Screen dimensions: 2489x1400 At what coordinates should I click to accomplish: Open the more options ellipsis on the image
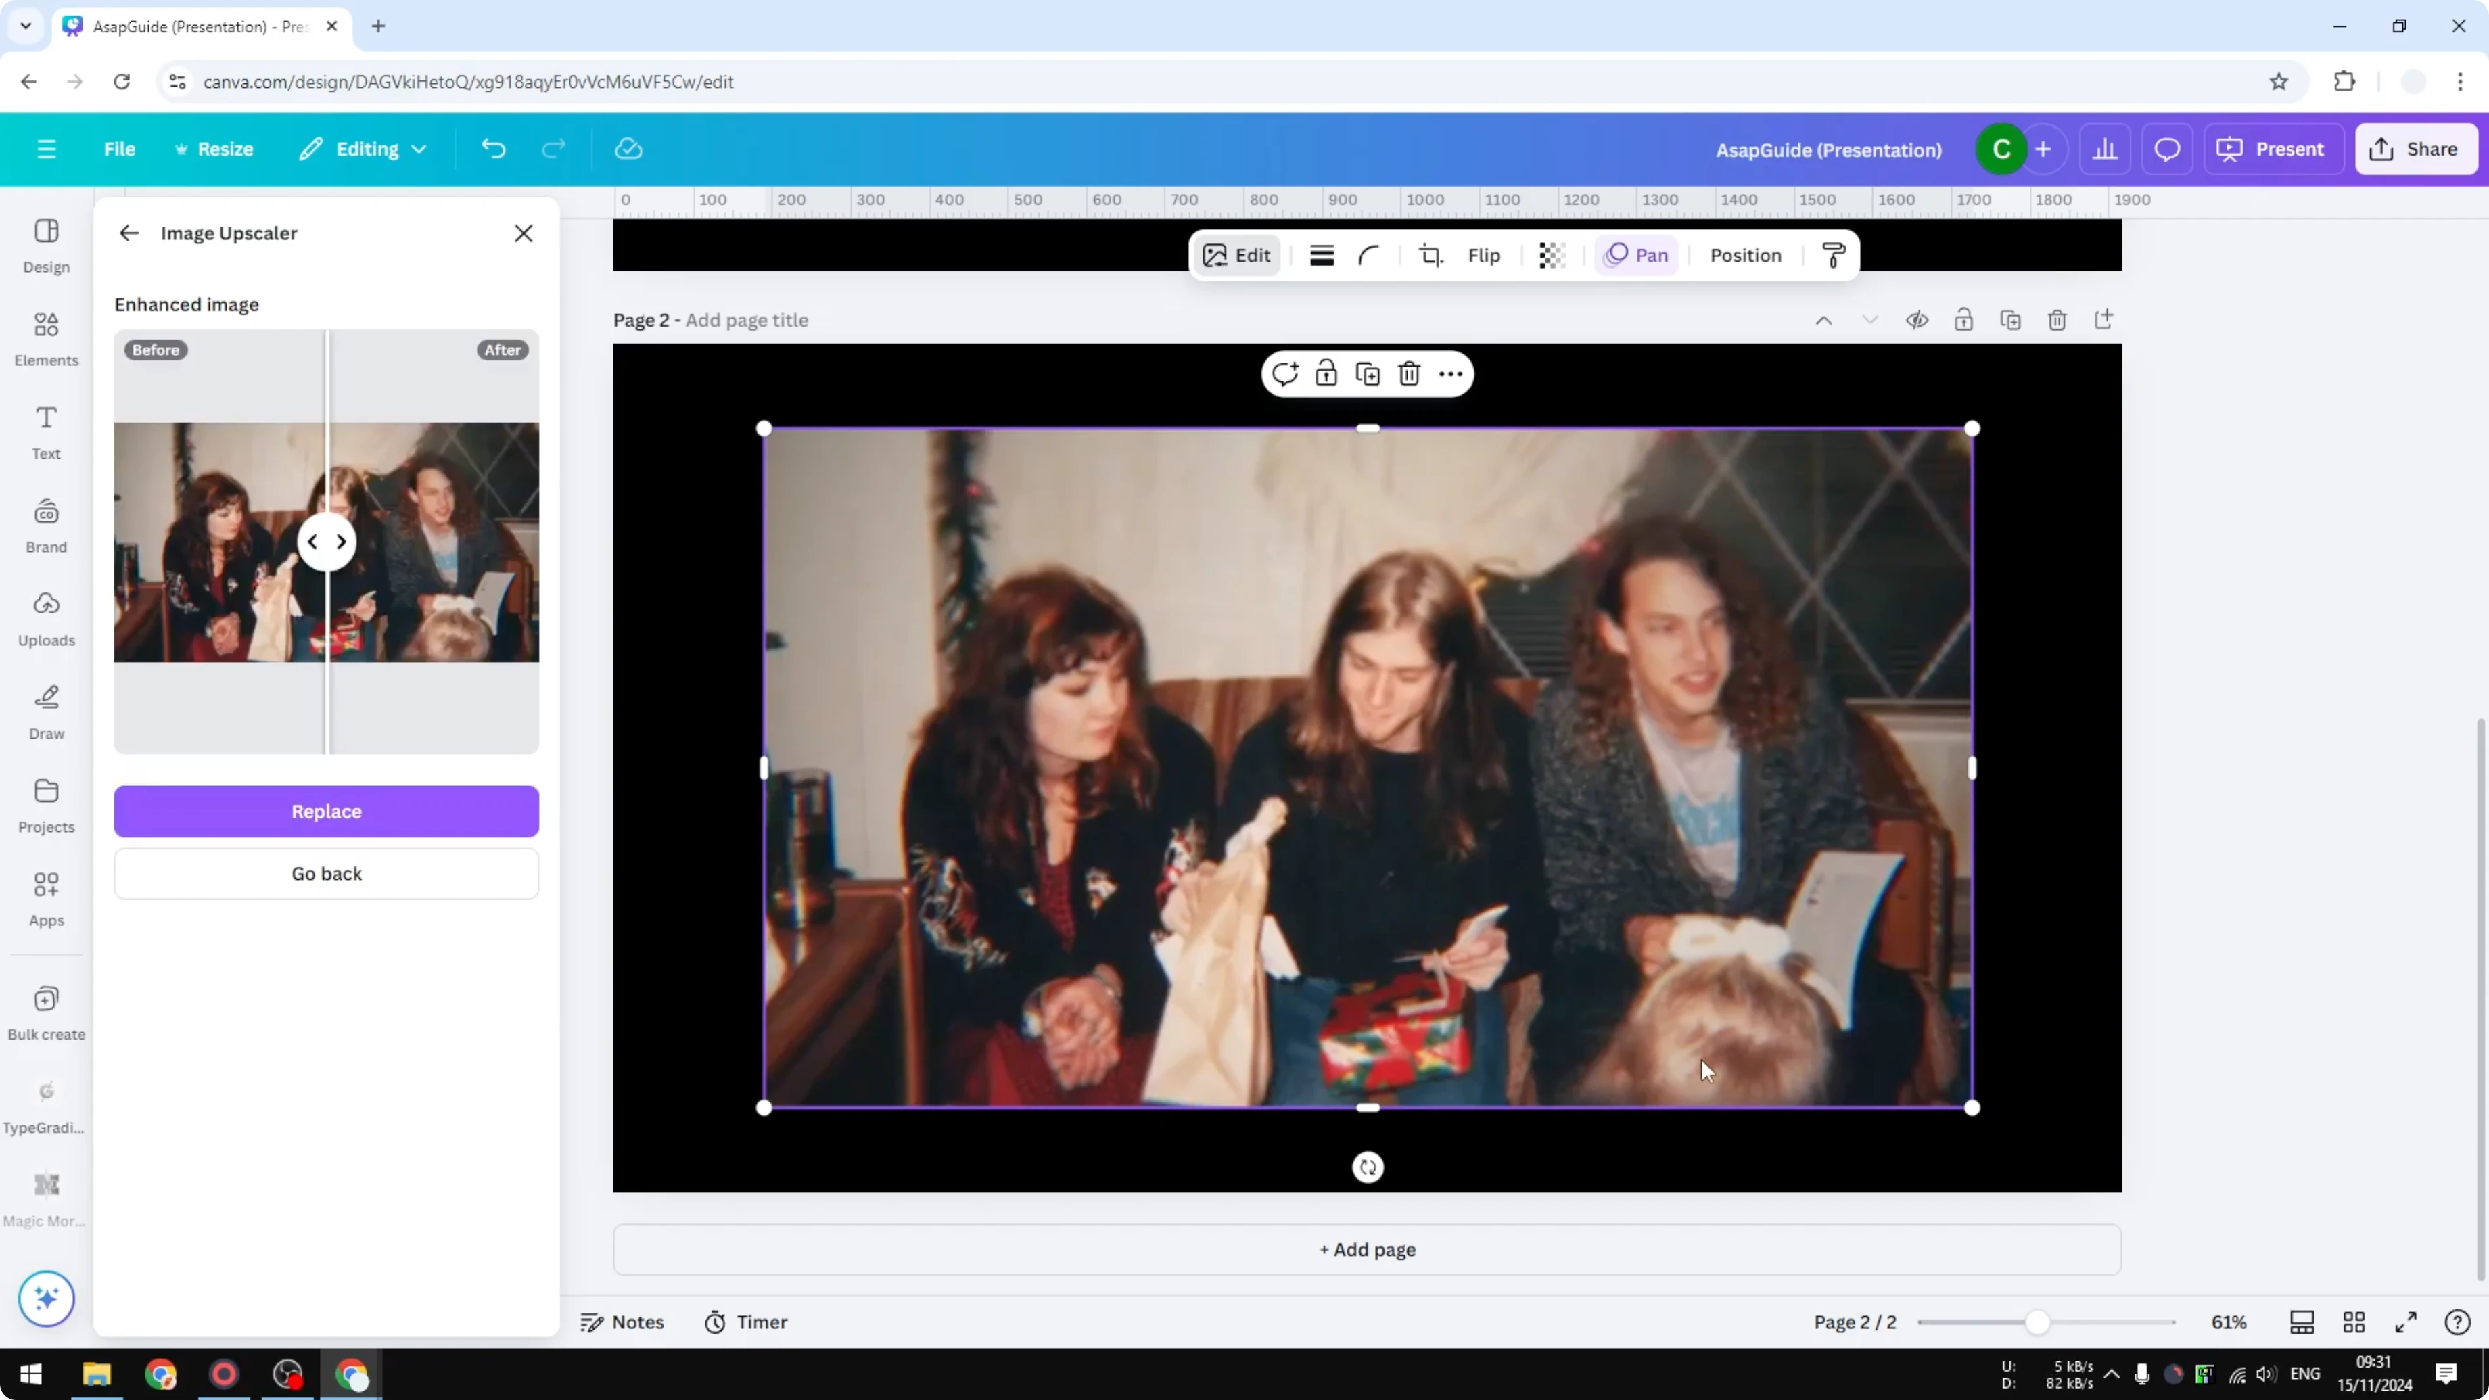[x=1450, y=373]
